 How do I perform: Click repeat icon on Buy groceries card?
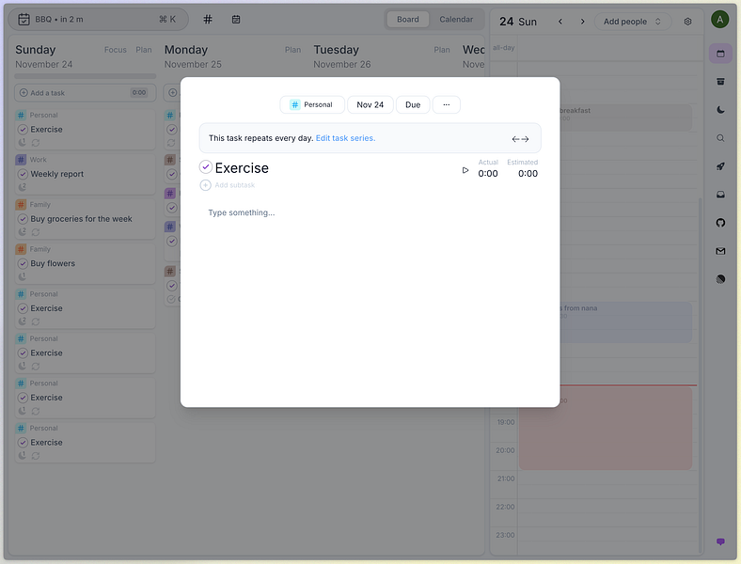36,232
